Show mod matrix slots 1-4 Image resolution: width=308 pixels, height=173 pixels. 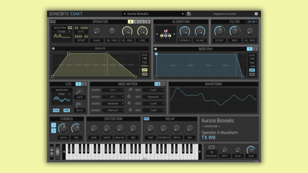coord(157,84)
